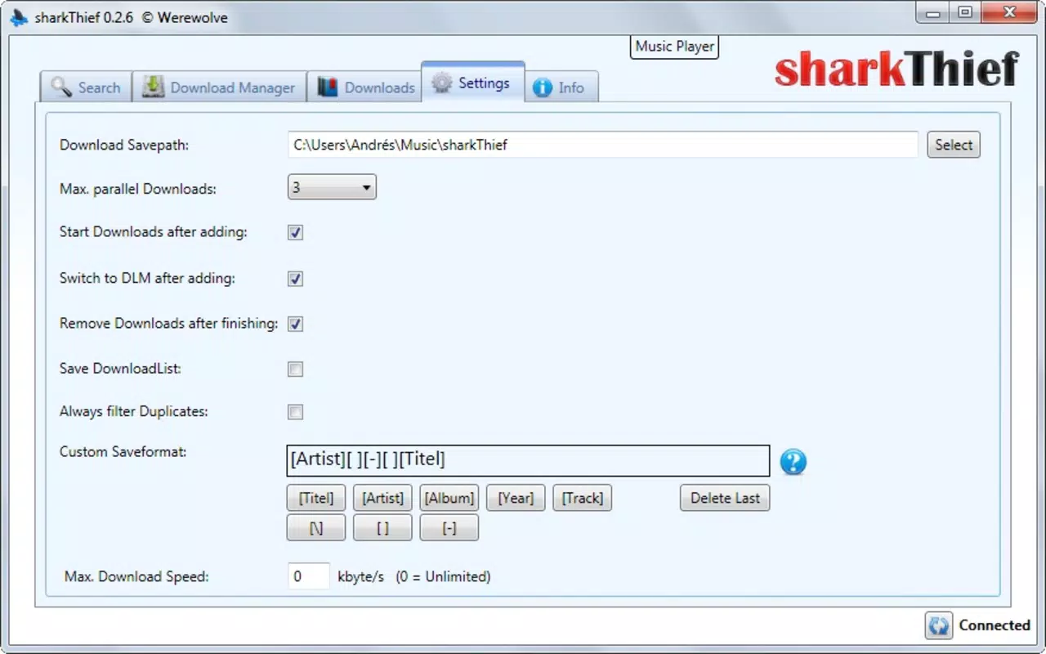Viewport: 1046px width, 654px height.
Task: Switch to the Search tab
Action: point(86,87)
